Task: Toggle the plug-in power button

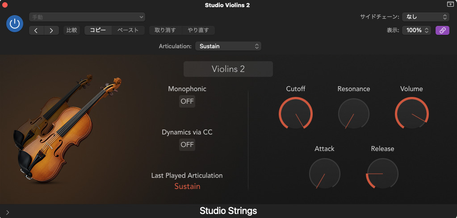Action: (15, 24)
